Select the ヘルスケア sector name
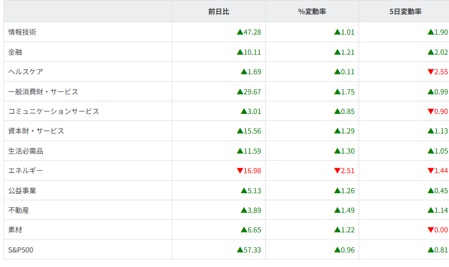Screen dimensions: 449x267 point(26,72)
